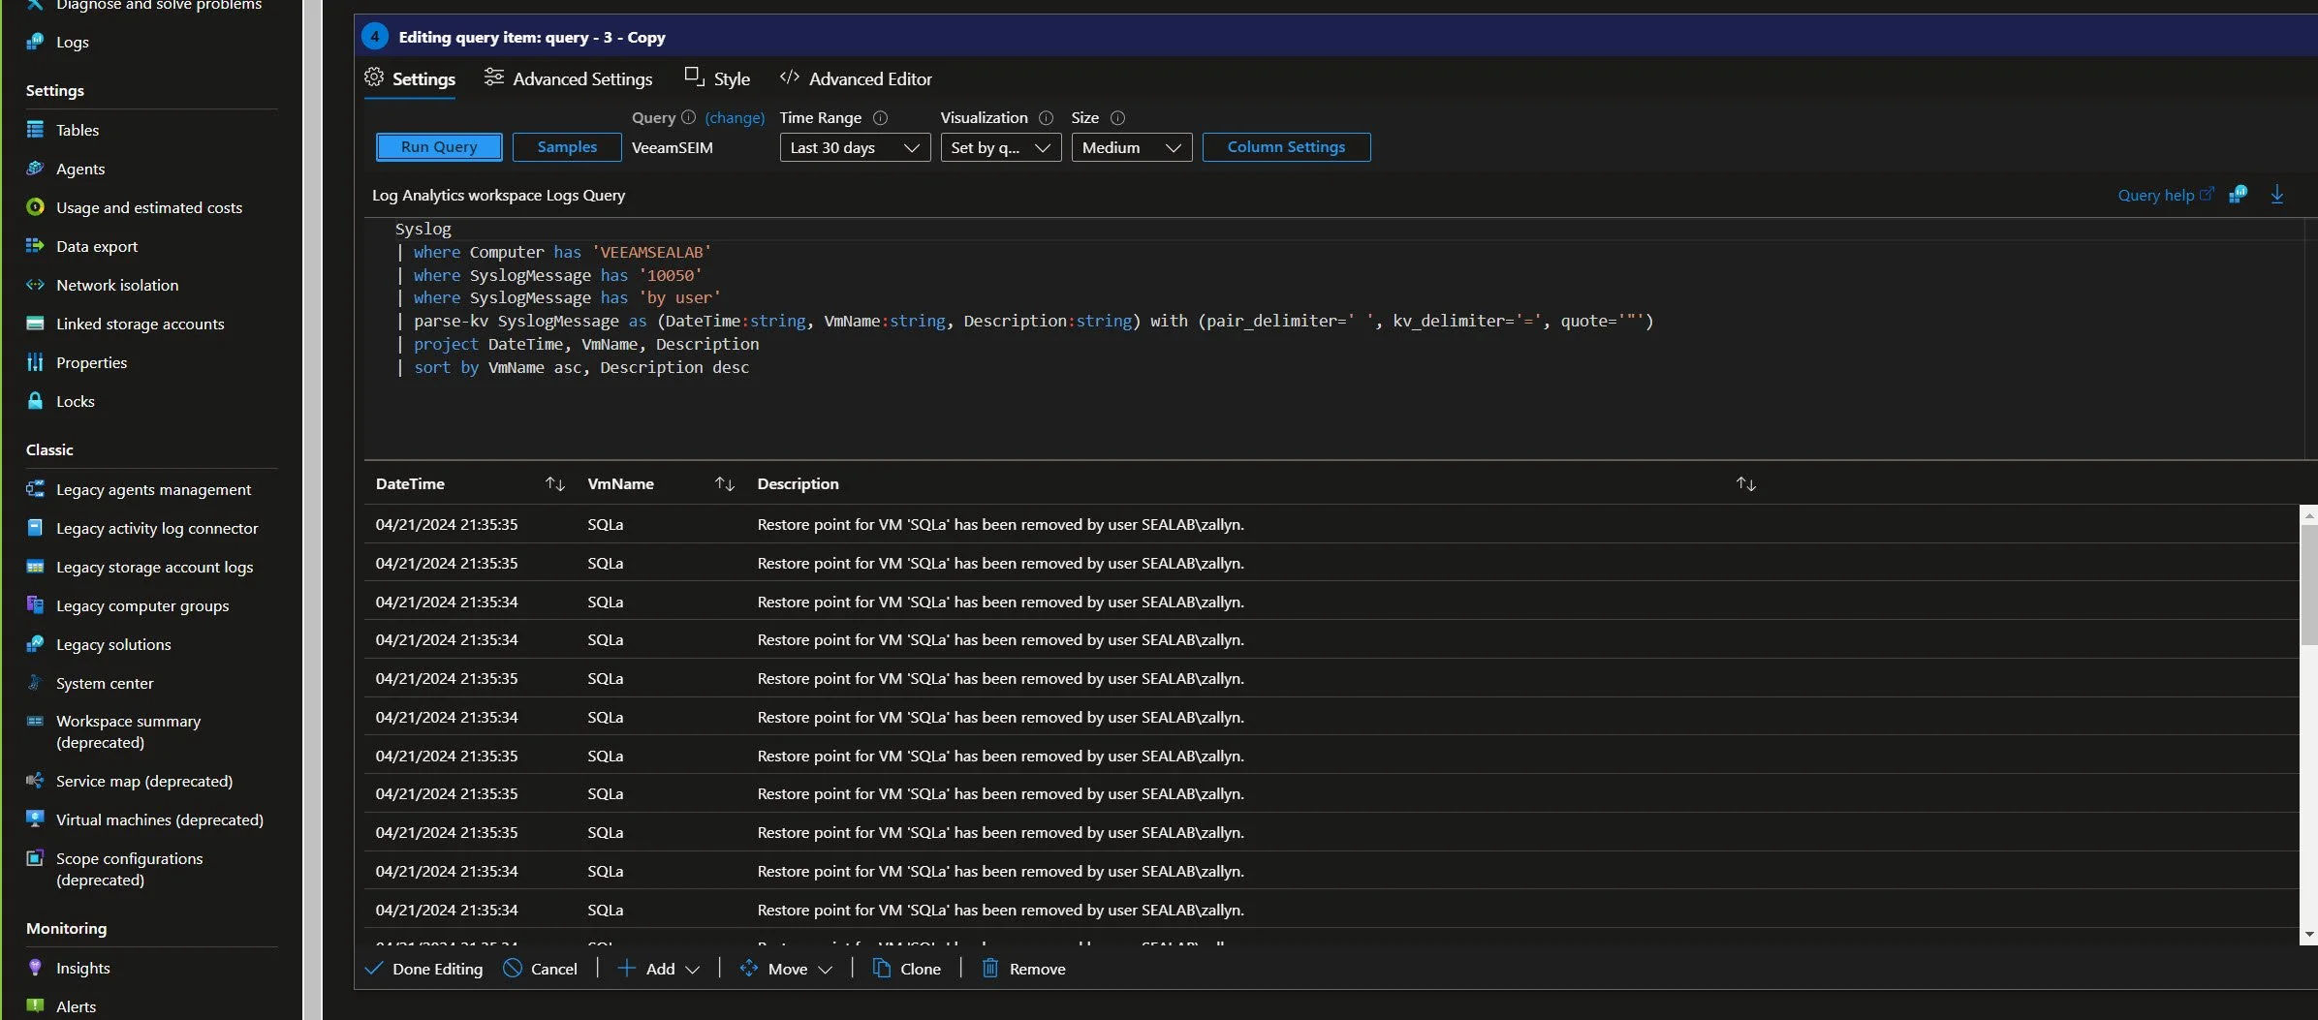Click the Time Range info icon

(880, 117)
